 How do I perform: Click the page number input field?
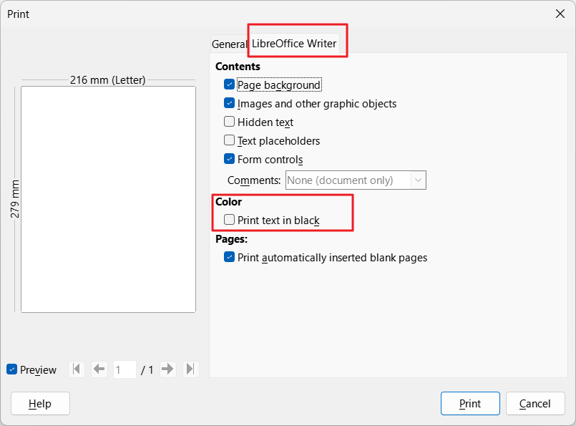125,369
